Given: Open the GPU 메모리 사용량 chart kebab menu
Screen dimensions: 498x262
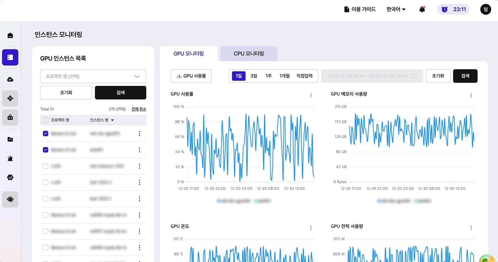Looking at the screenshot, I should tap(471, 95).
